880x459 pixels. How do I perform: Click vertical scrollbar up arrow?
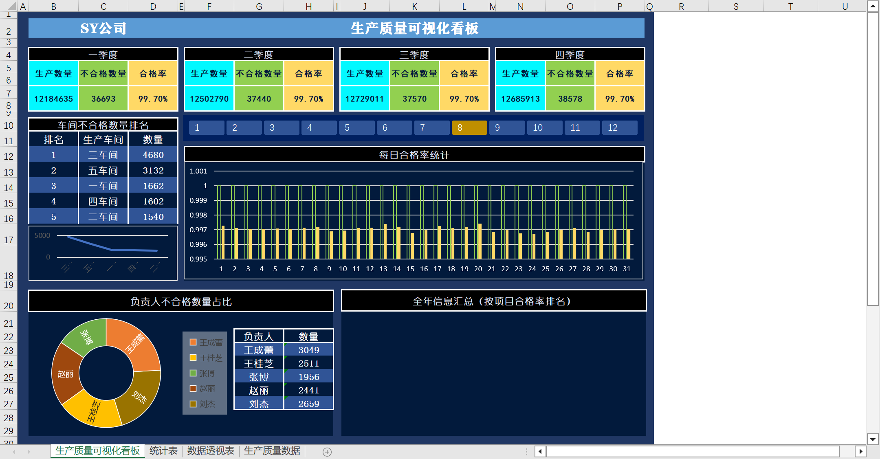pos(873,6)
